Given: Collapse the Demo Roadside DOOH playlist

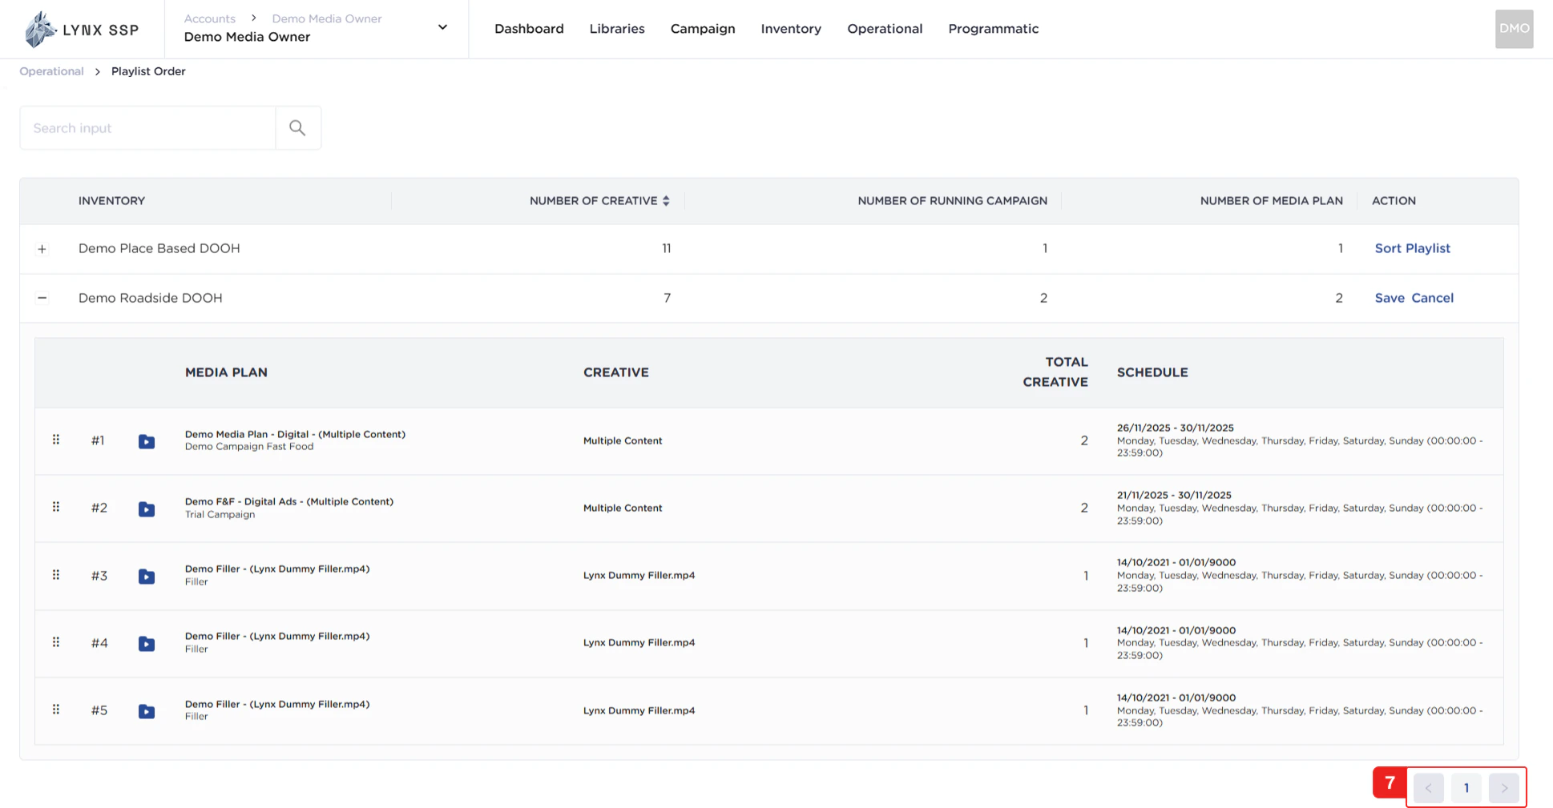Looking at the screenshot, I should [42, 298].
